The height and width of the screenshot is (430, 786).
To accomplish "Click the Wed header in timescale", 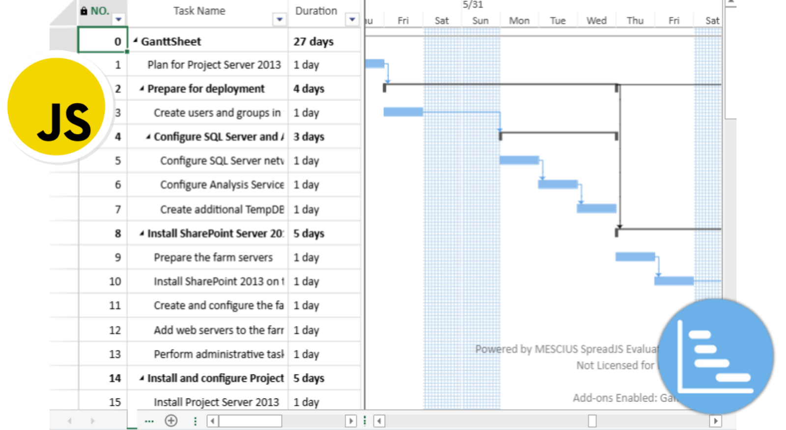I will pos(596,21).
